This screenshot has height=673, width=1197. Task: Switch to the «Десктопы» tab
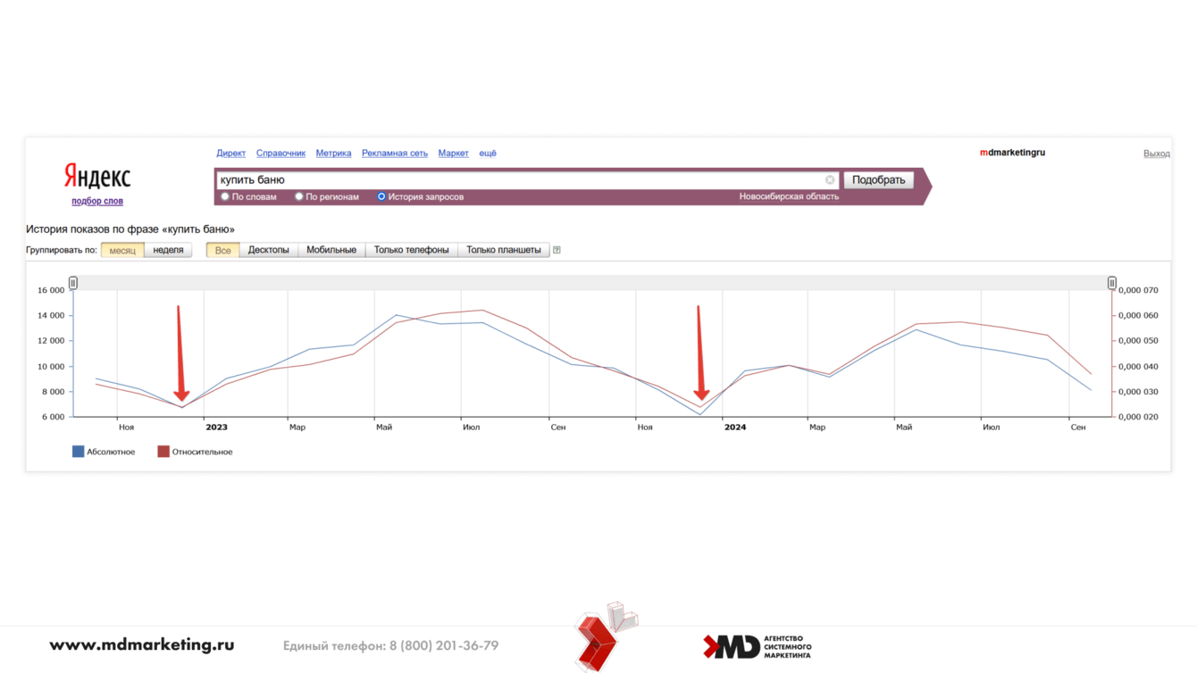pyautogui.click(x=268, y=250)
